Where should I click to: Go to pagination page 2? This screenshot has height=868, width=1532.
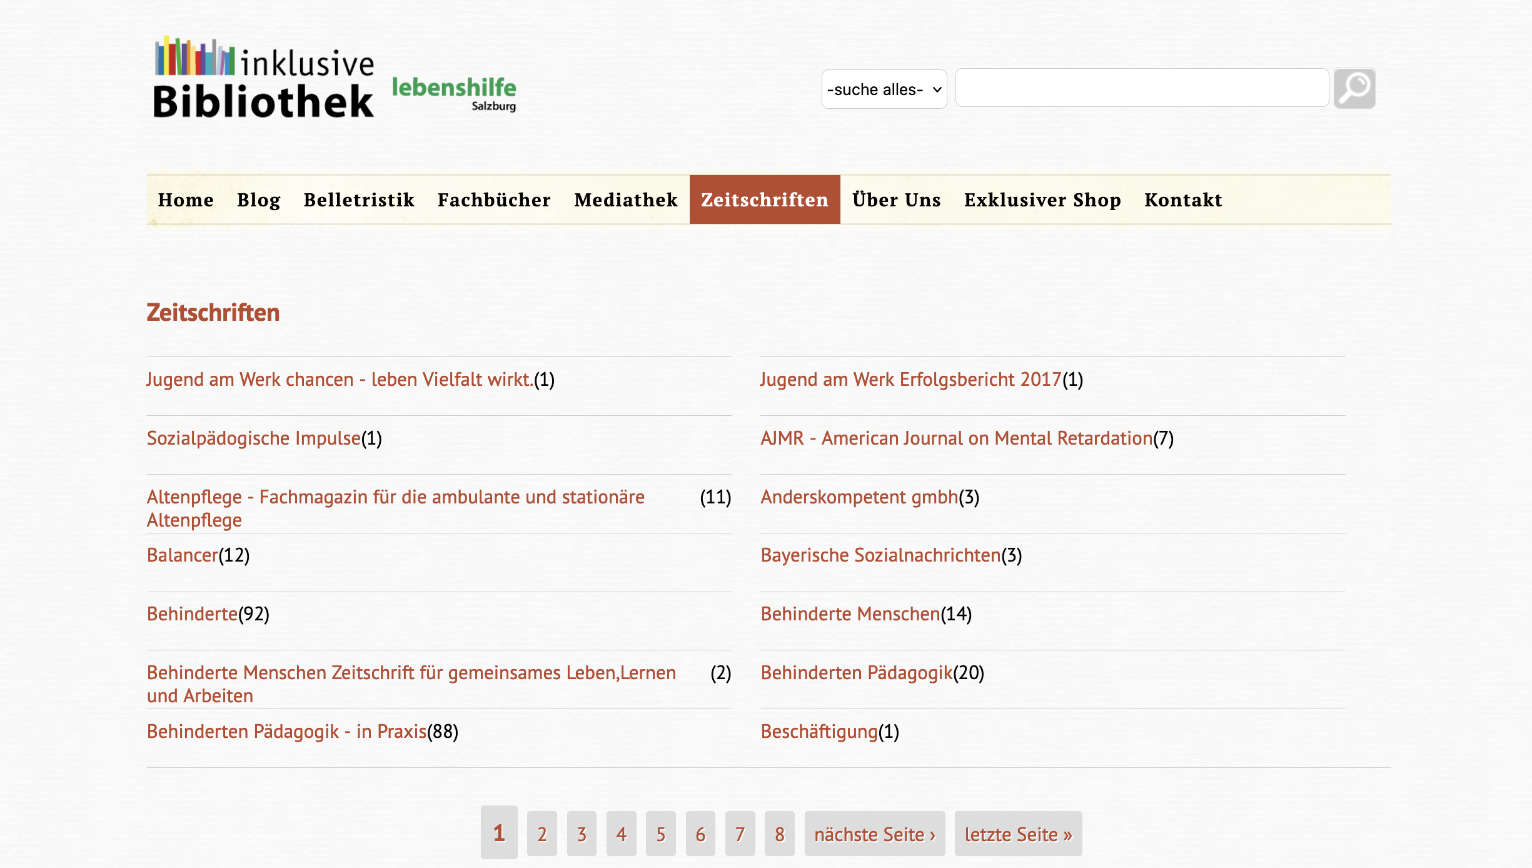point(542,834)
